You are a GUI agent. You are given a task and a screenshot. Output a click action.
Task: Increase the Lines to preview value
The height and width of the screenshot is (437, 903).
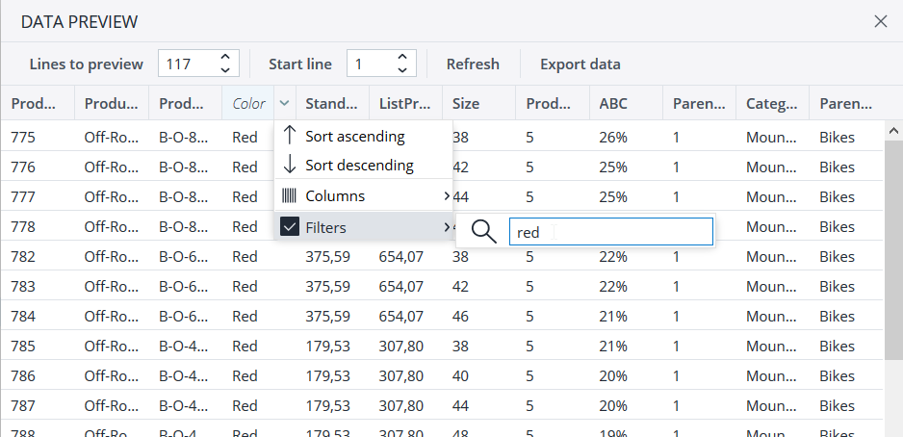click(x=225, y=58)
